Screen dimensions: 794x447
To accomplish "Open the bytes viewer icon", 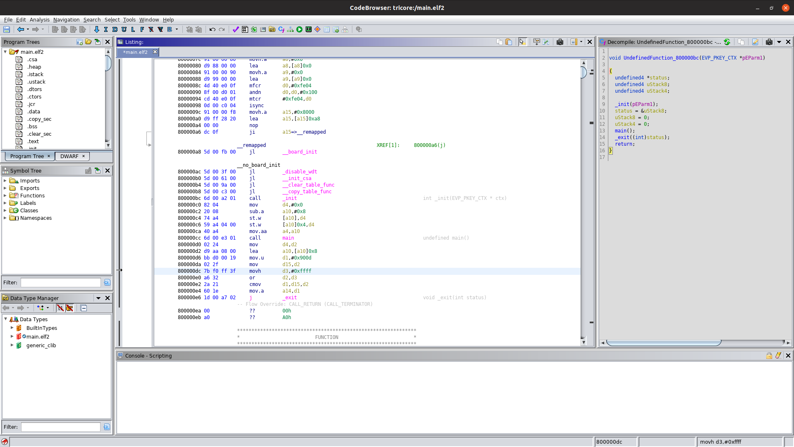I will (245, 29).
